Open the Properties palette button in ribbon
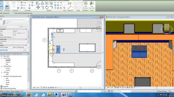Image resolution: width=174 pixels, height=97 pixels. tap(7, 7)
